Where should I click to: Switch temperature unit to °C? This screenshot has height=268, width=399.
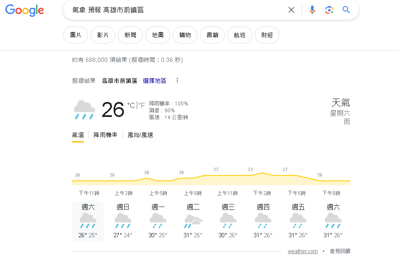(x=131, y=105)
